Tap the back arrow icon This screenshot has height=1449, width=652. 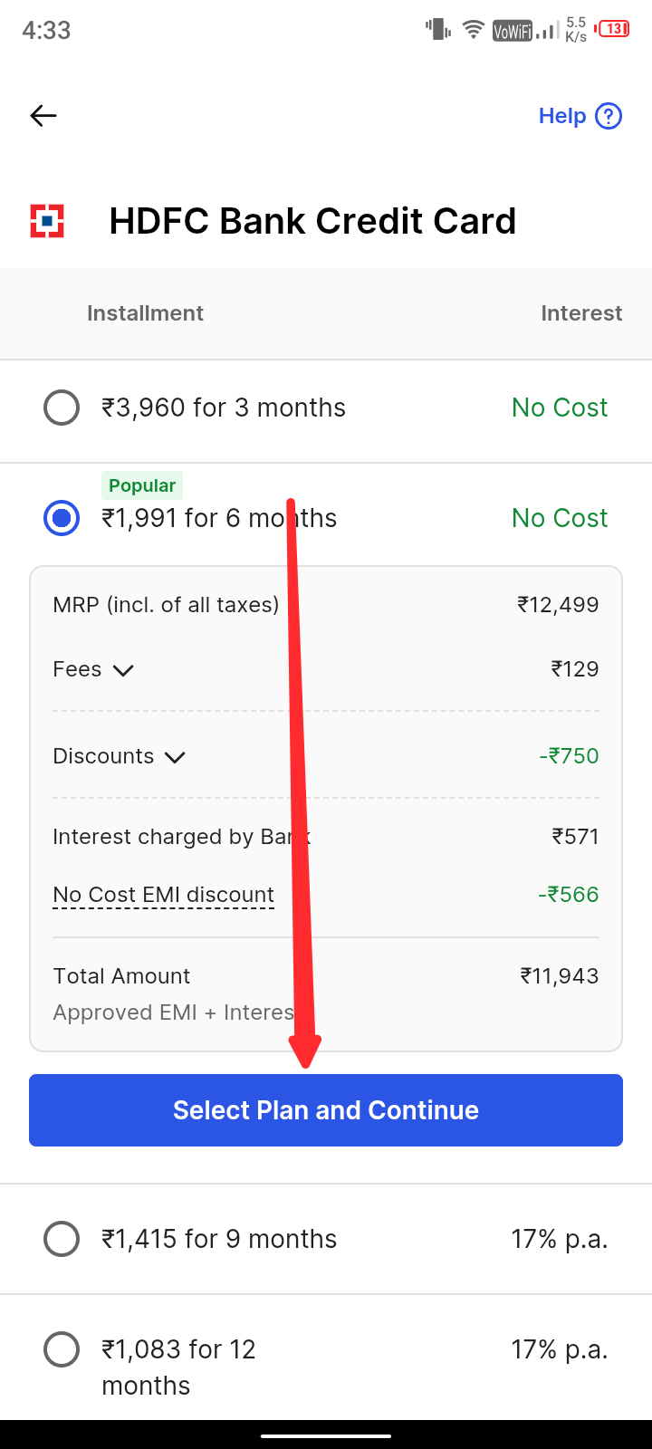(43, 116)
